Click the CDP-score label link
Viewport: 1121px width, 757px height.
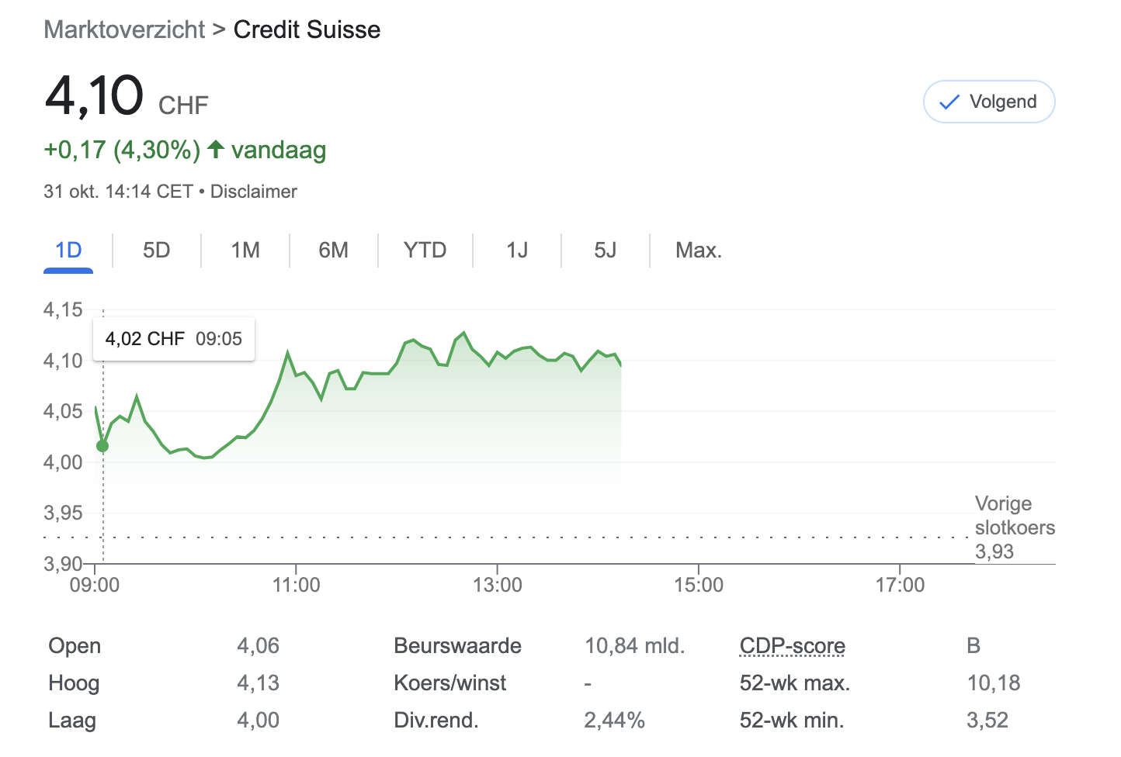(x=792, y=646)
